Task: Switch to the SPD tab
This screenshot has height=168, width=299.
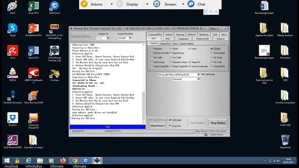Action: 167,39
